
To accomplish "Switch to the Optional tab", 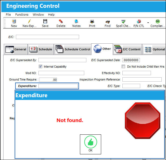I will coord(154,49).
